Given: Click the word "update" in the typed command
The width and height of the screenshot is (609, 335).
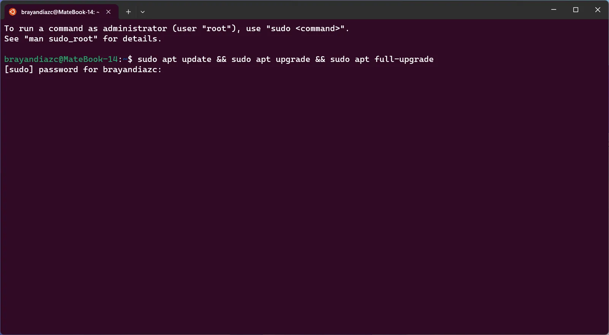Looking at the screenshot, I should pos(196,59).
